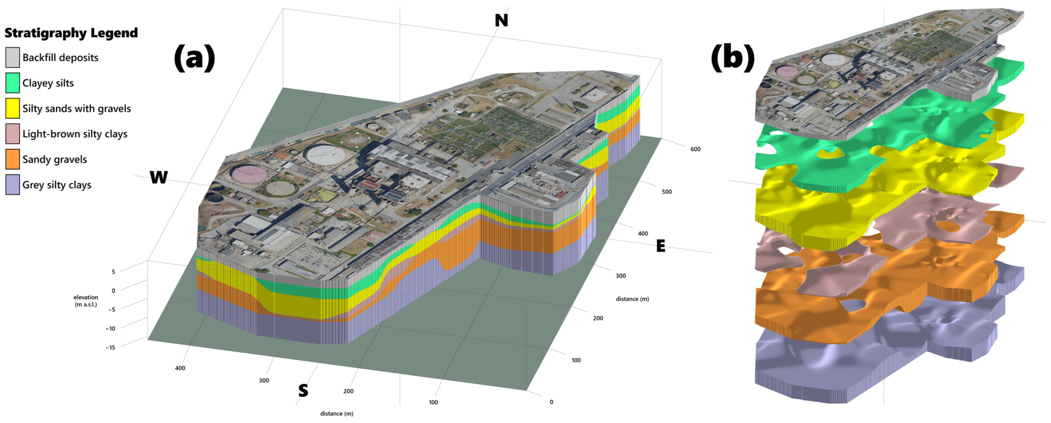Click the N compass label
The width and height of the screenshot is (1051, 423).
(501, 20)
